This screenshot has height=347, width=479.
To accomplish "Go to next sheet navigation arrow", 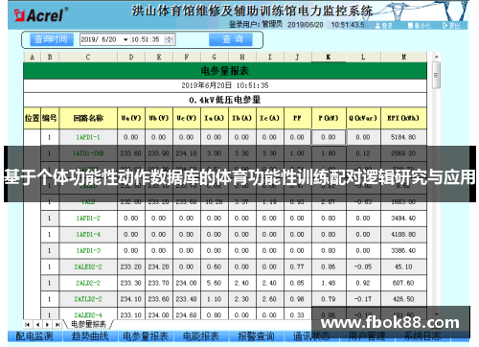I will click(x=48, y=325).
